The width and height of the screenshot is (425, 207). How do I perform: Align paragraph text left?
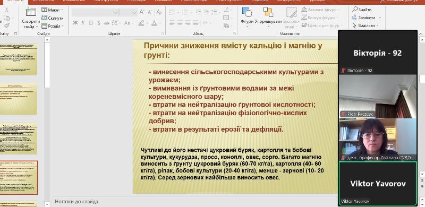point(172,23)
